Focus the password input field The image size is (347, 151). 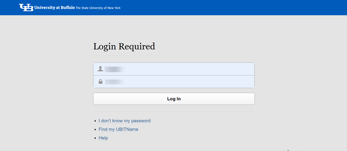pyautogui.click(x=185, y=81)
